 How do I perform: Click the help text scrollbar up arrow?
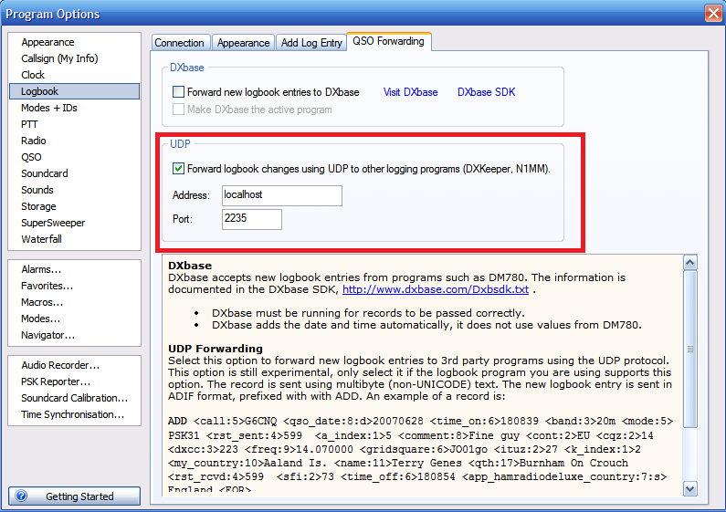pyautogui.click(x=690, y=263)
